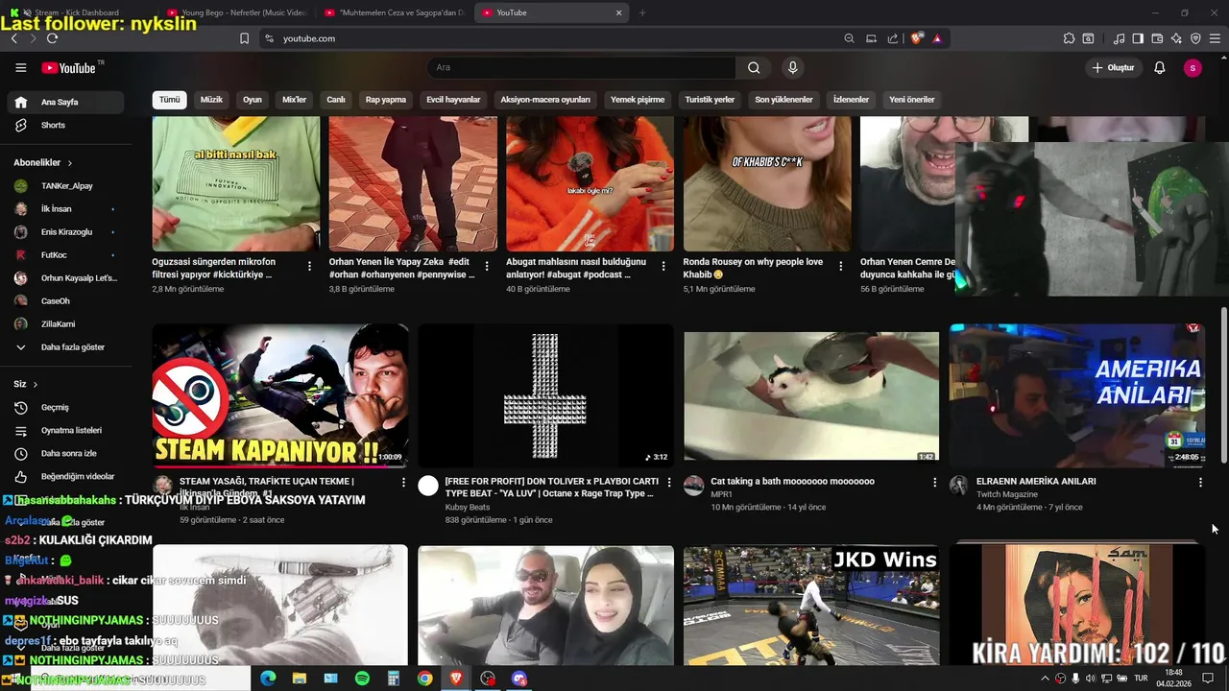Screen dimensions: 1229x691
Task: Open options for Ronda Rousey video
Action: coord(841,266)
